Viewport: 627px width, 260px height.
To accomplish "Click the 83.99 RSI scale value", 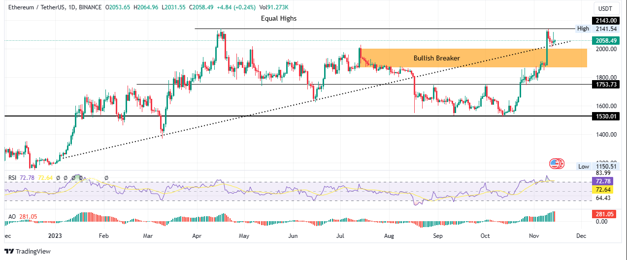I will click(603, 173).
